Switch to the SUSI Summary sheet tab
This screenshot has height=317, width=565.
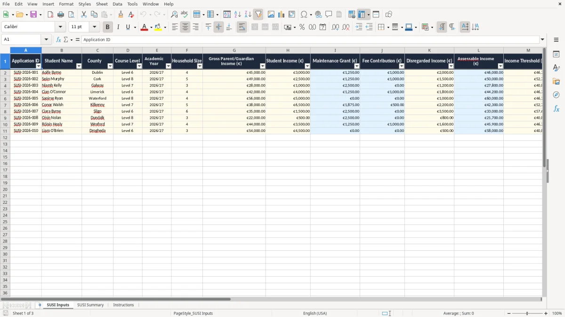point(90,305)
